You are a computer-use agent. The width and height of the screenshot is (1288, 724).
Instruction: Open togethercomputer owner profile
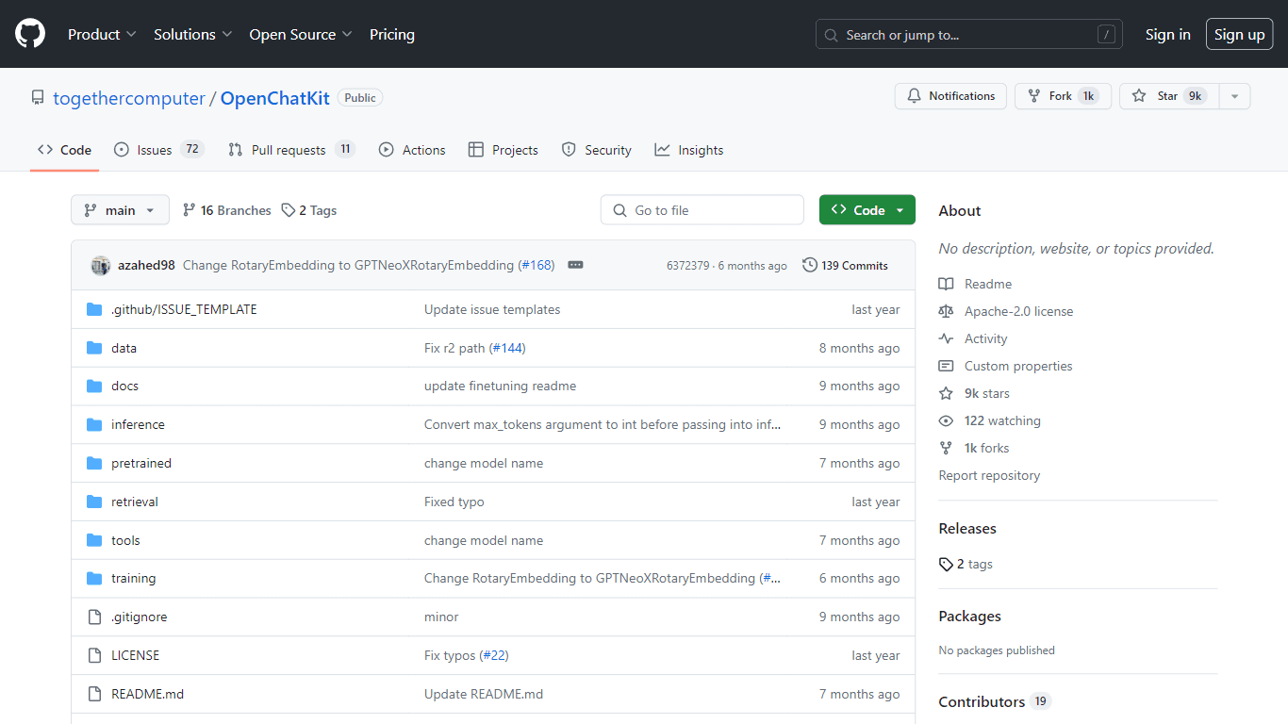coord(129,98)
